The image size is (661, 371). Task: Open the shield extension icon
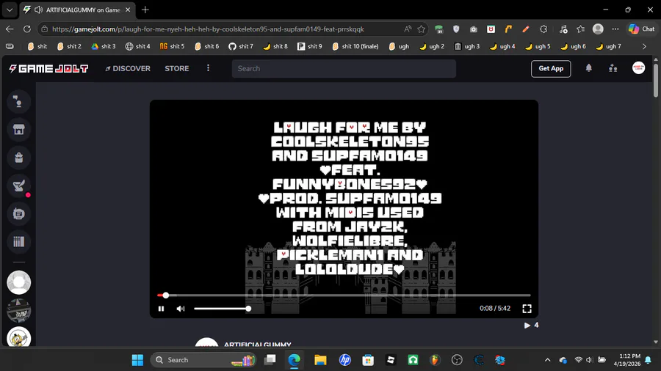pyautogui.click(x=456, y=29)
